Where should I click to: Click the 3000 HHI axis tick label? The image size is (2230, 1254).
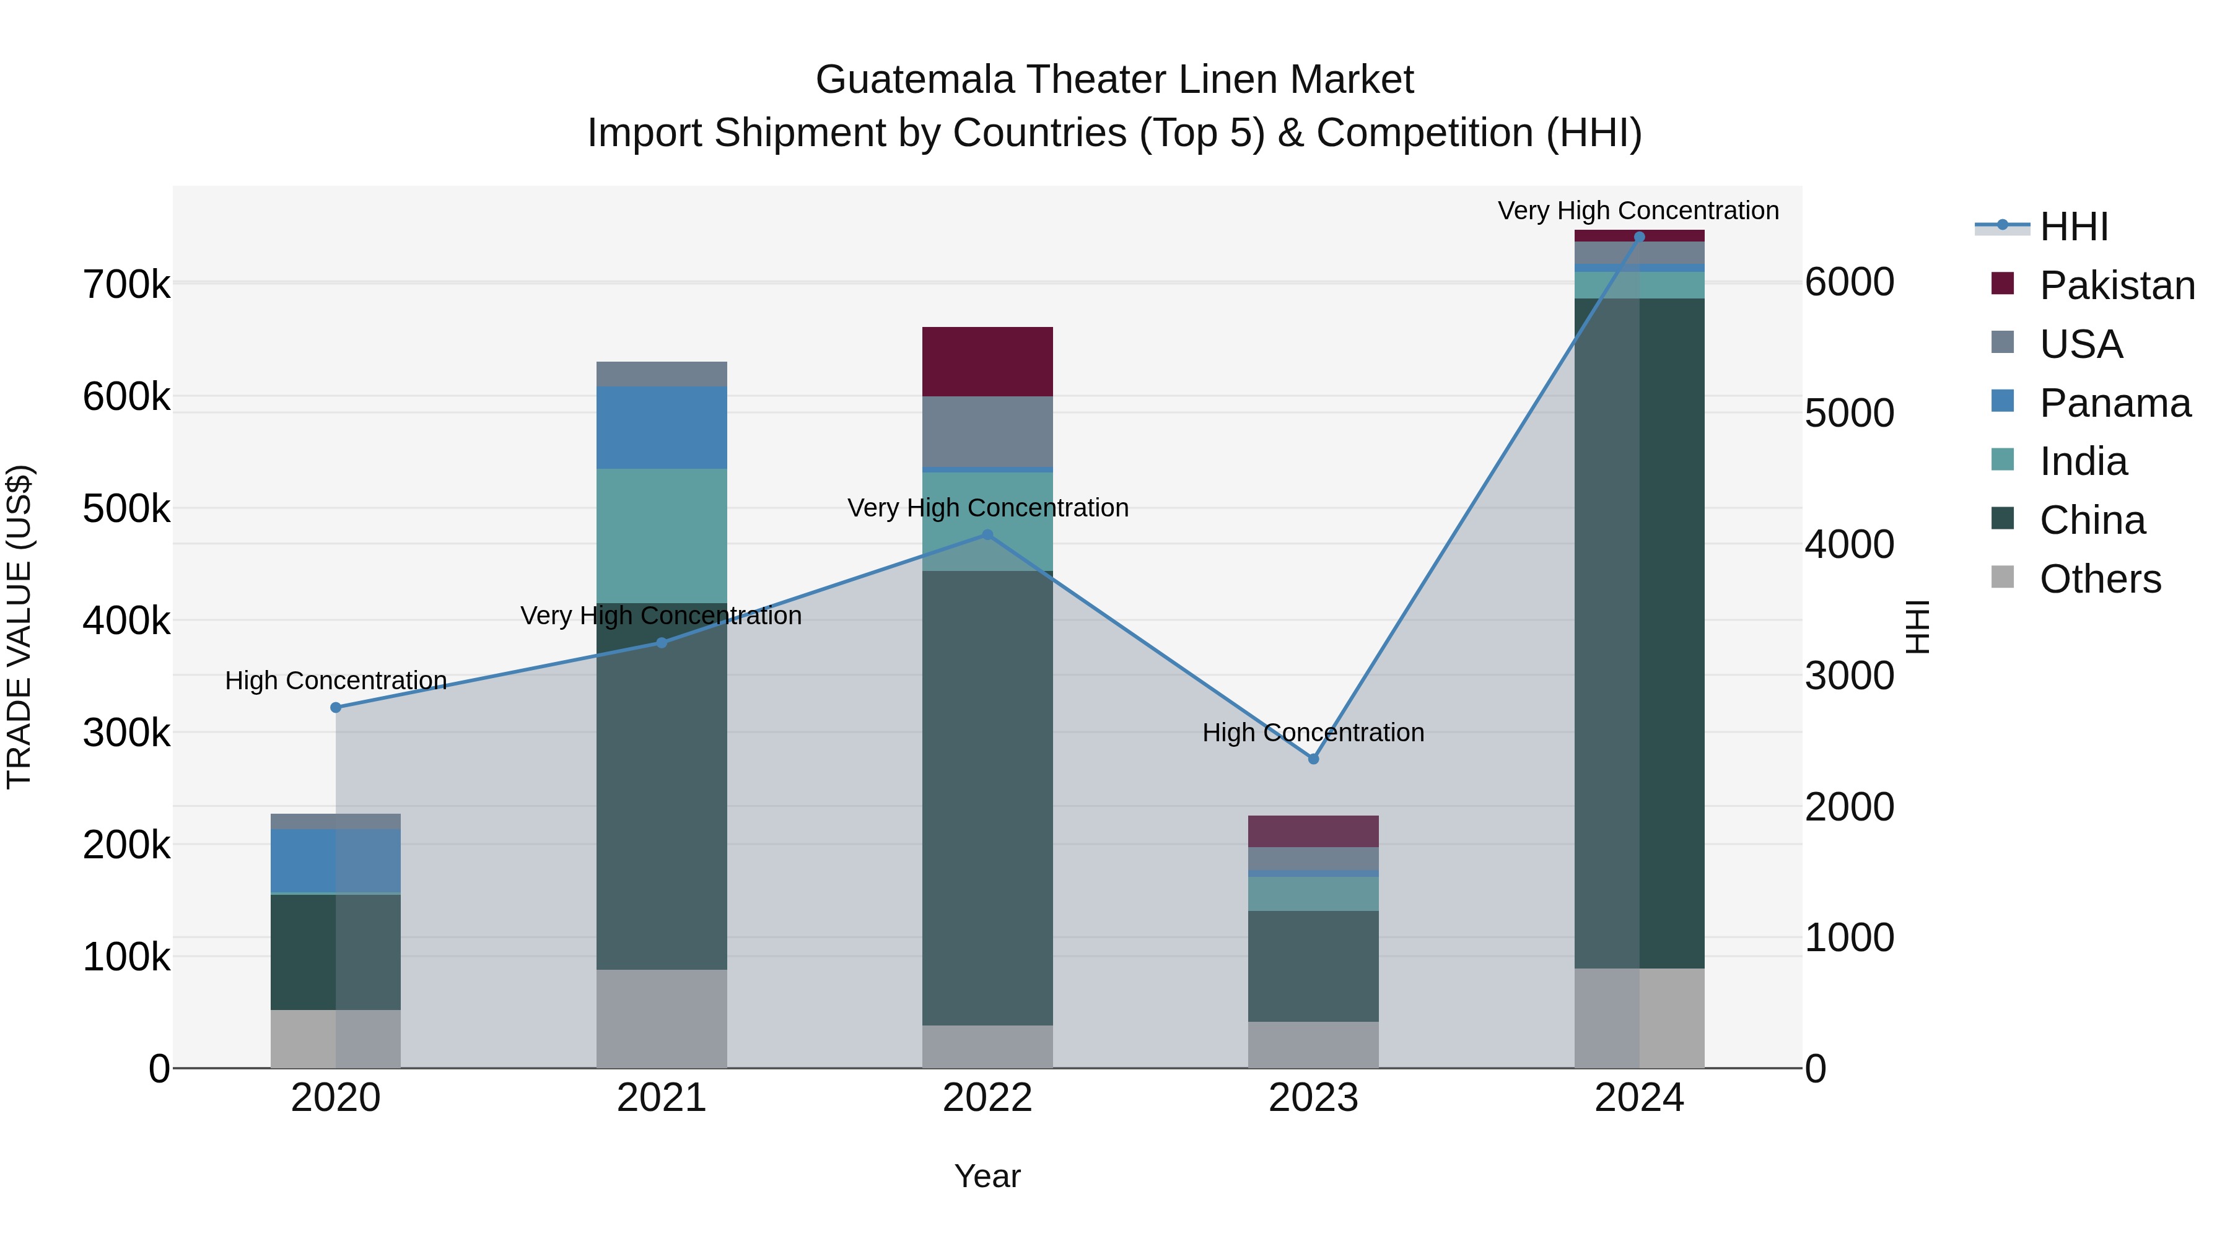pyautogui.click(x=1850, y=676)
